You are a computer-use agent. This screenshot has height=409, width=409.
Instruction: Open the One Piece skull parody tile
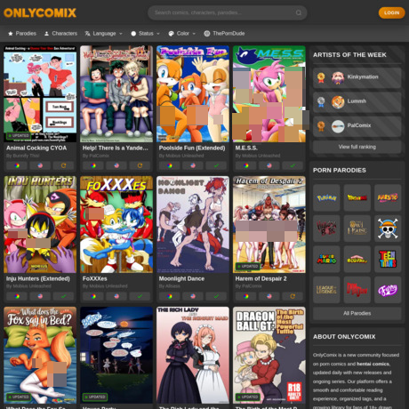click(x=388, y=229)
